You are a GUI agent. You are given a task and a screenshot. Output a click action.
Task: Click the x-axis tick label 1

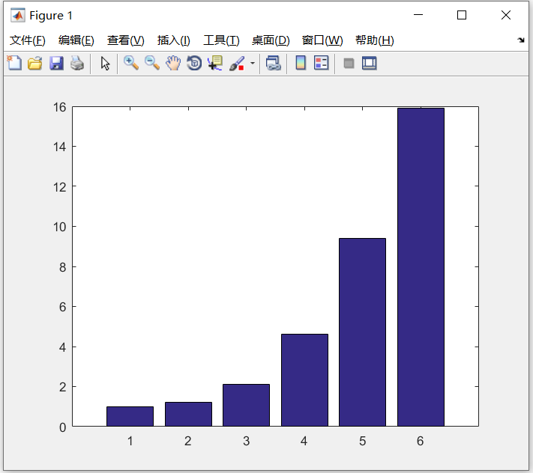tap(130, 441)
